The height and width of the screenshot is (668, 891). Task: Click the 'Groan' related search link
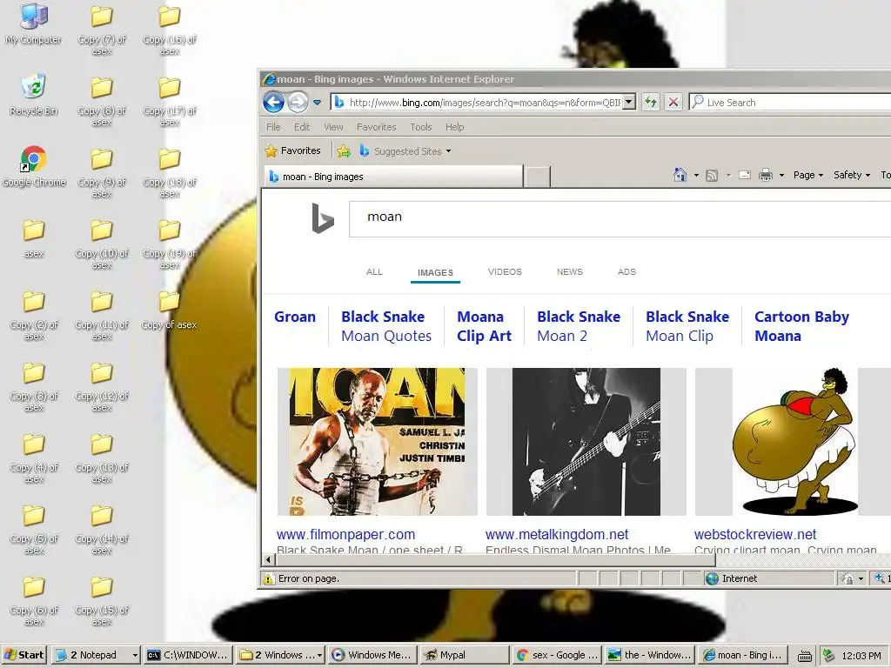tap(294, 317)
